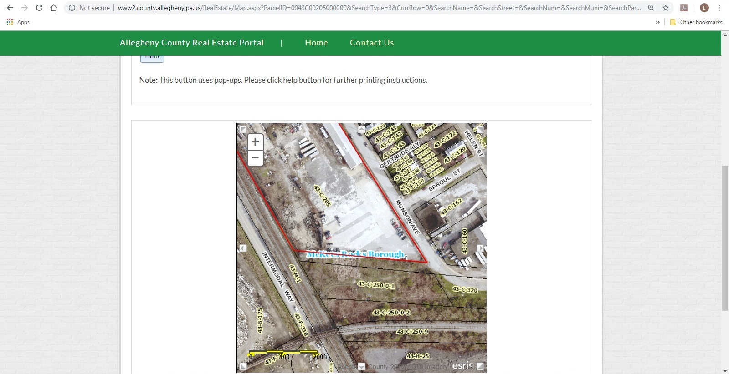The image size is (729, 374).
Task: Select parcel label 43-C-250-9
Action: point(412,332)
